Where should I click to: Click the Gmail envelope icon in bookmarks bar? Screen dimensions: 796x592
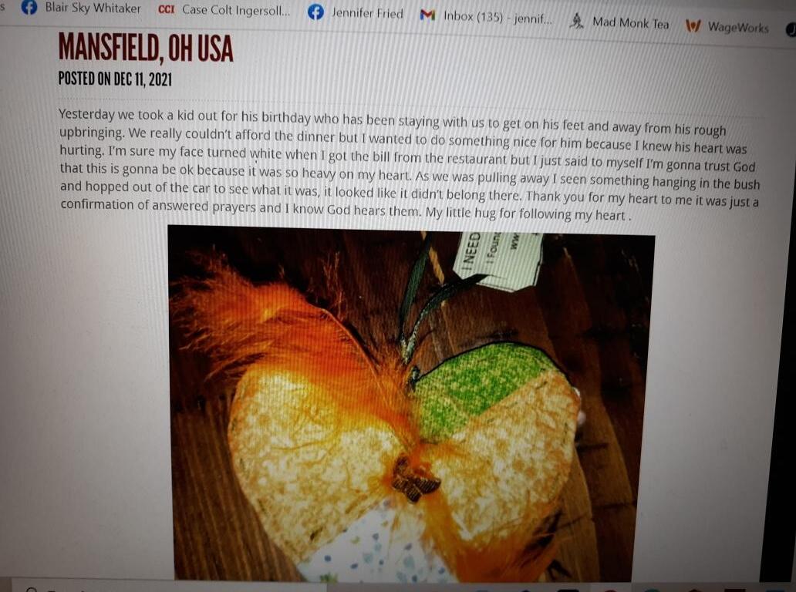[427, 15]
